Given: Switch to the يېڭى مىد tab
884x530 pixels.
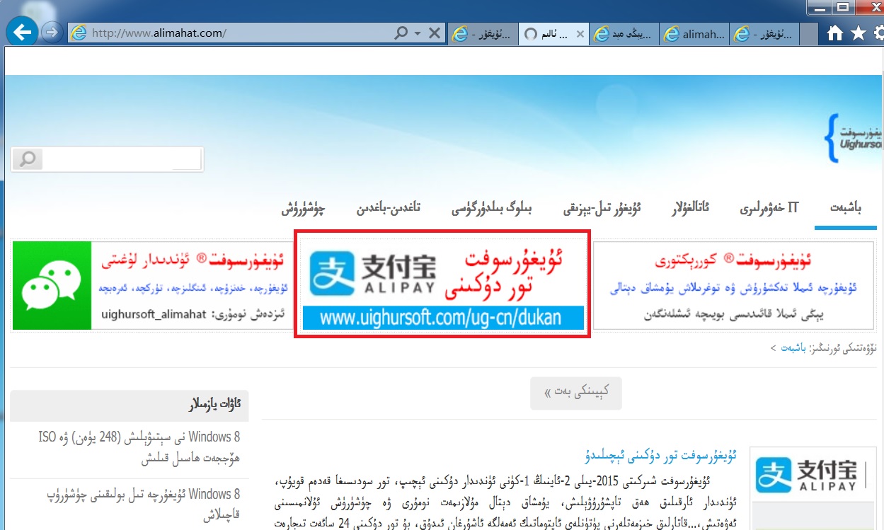Looking at the screenshot, I should click(624, 34).
